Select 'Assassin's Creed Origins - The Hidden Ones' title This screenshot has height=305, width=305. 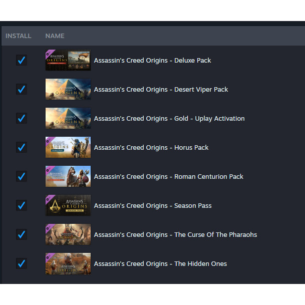click(160, 264)
